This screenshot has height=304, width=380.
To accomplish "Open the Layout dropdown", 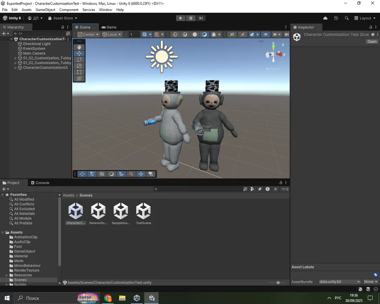I will click(365, 18).
